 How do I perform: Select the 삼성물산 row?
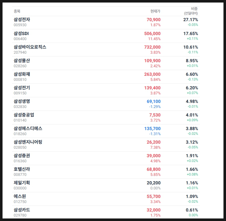point(22,60)
